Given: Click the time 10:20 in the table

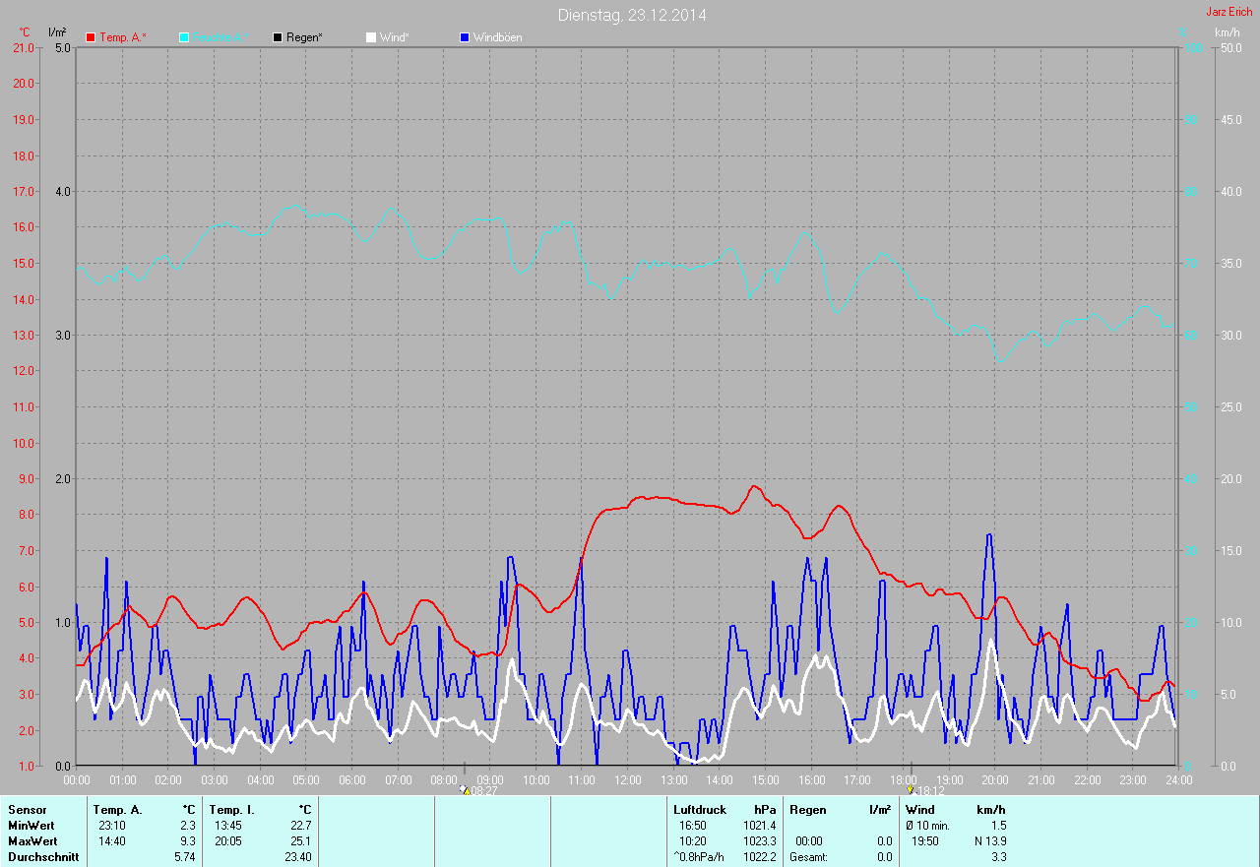Looking at the screenshot, I should click(x=692, y=840).
